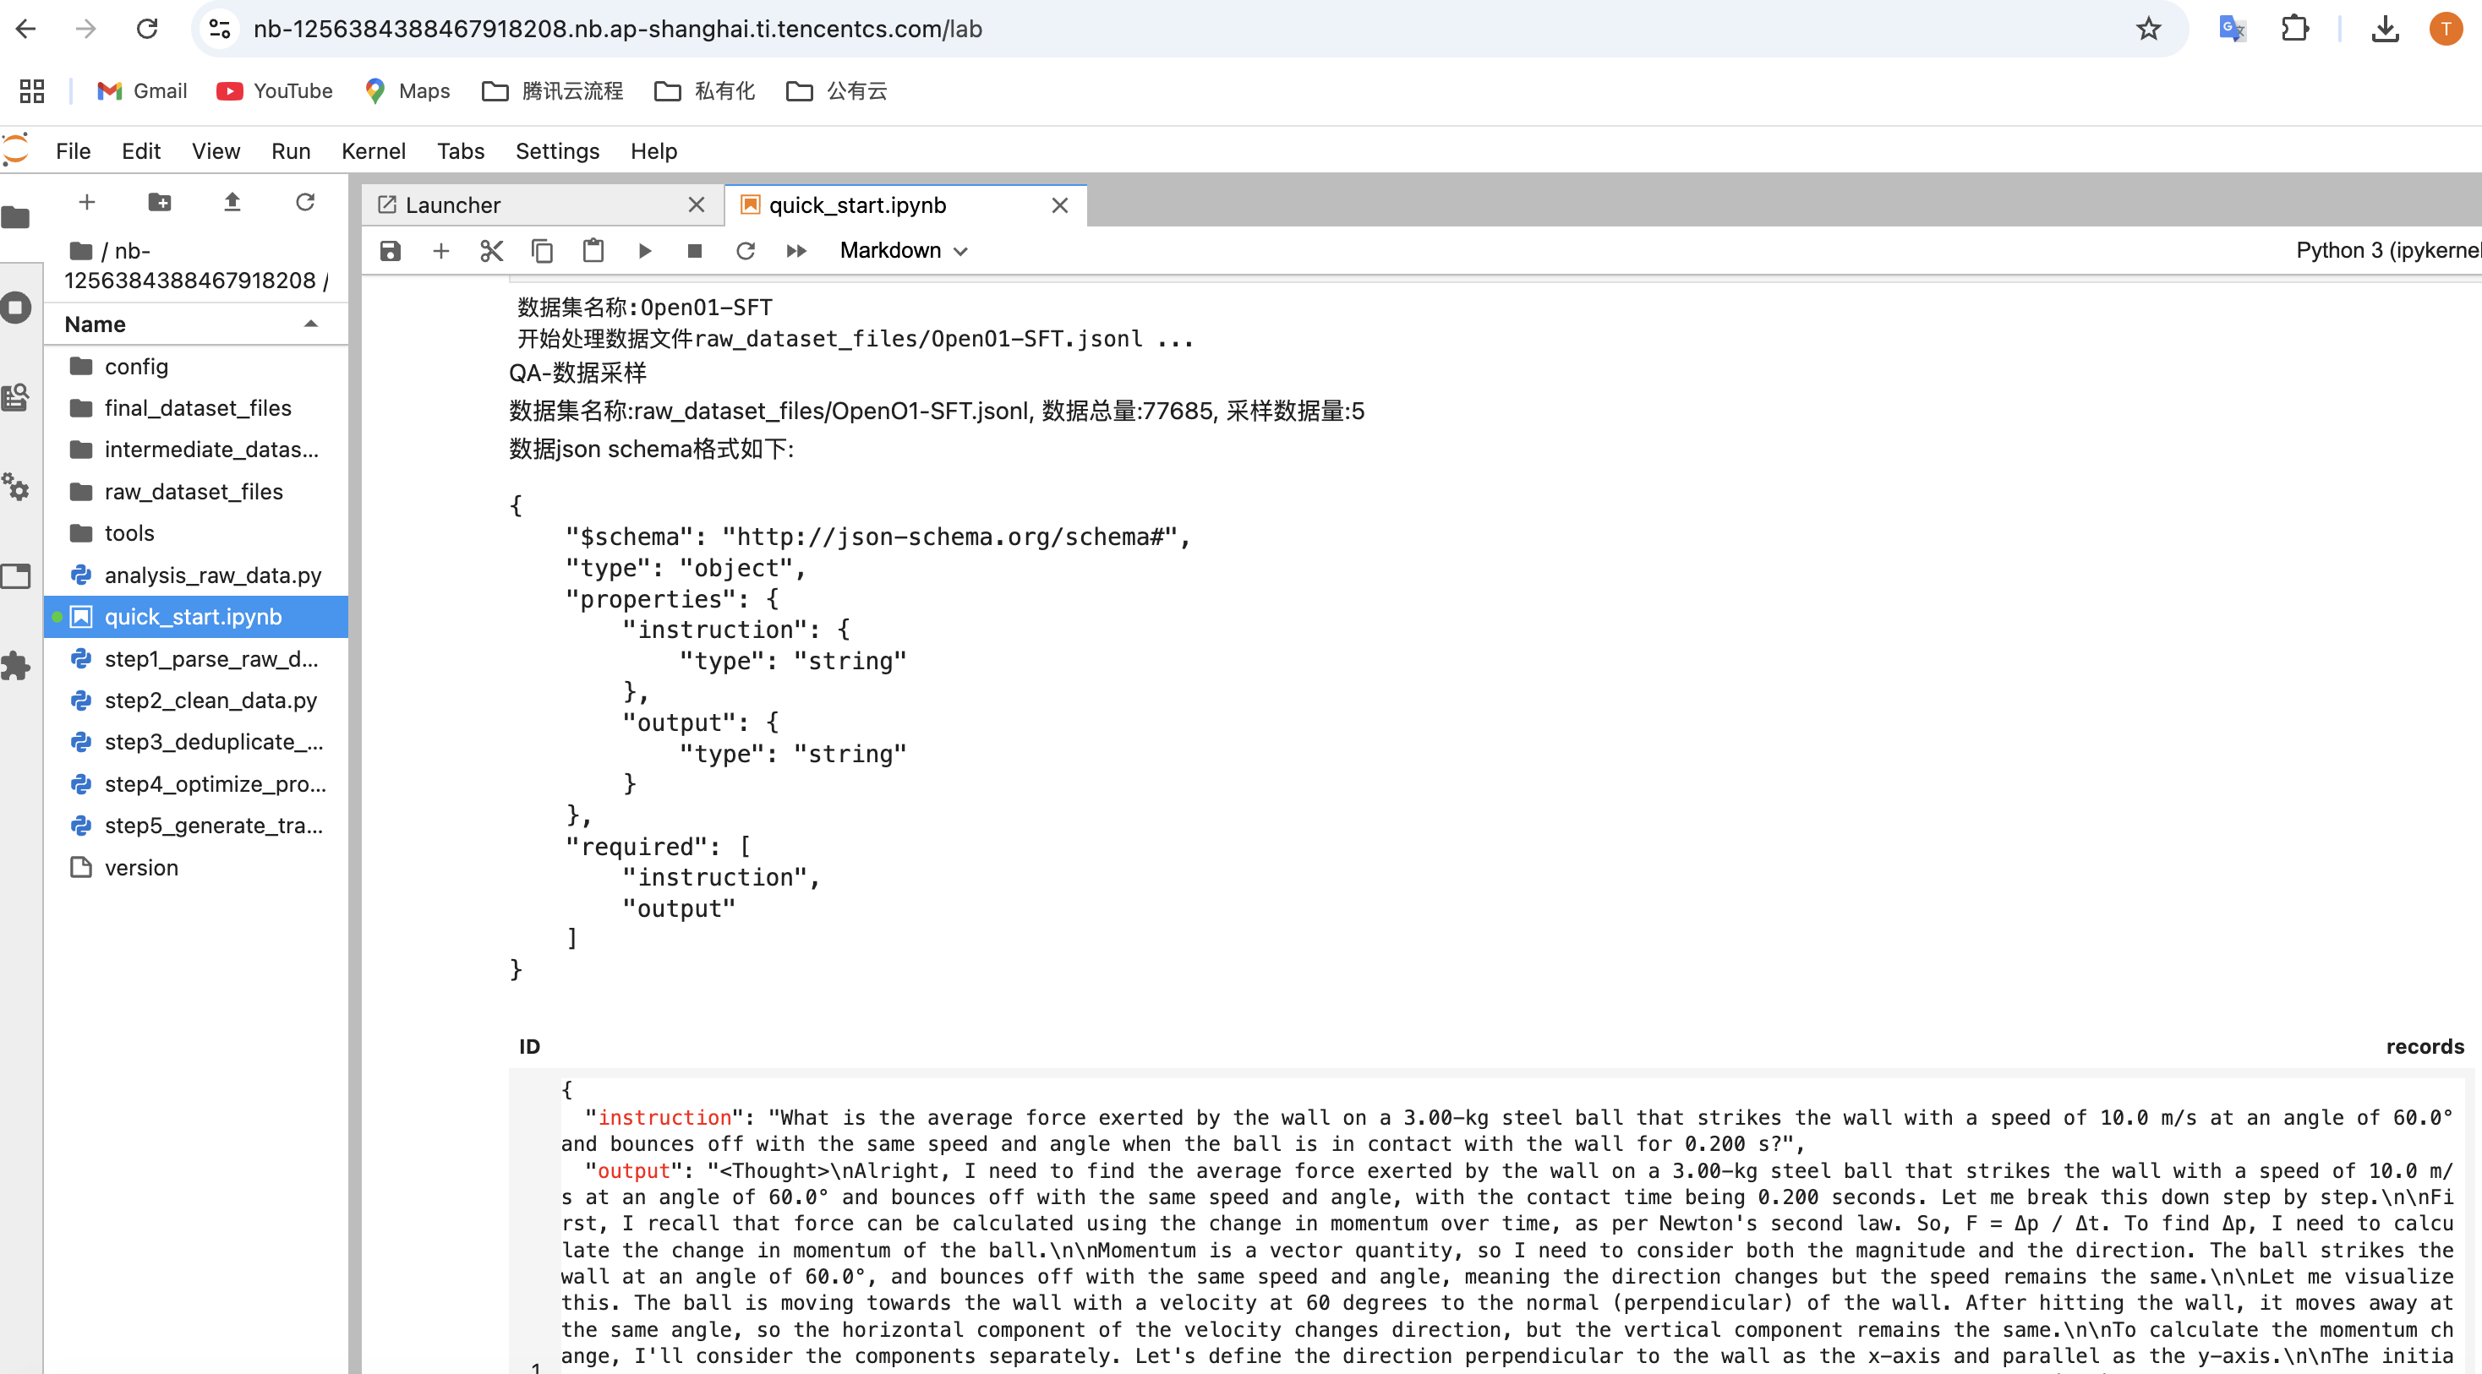2482x1374 pixels.
Task: Open the Settings menu
Action: [x=557, y=151]
